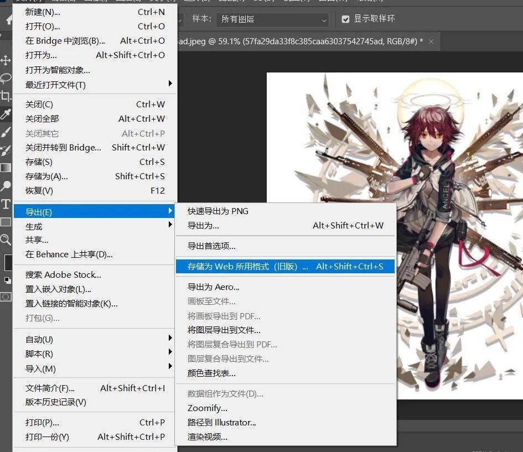This screenshot has height=452, width=523.
Task: Choose 打开为... menu item
Action: (95, 55)
